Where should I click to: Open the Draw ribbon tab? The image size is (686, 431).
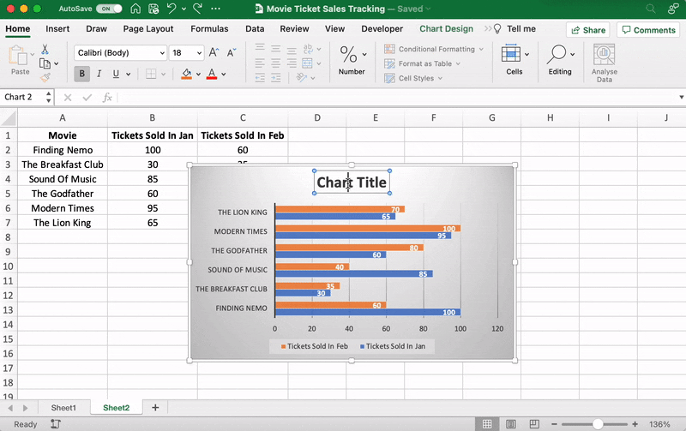(x=96, y=29)
